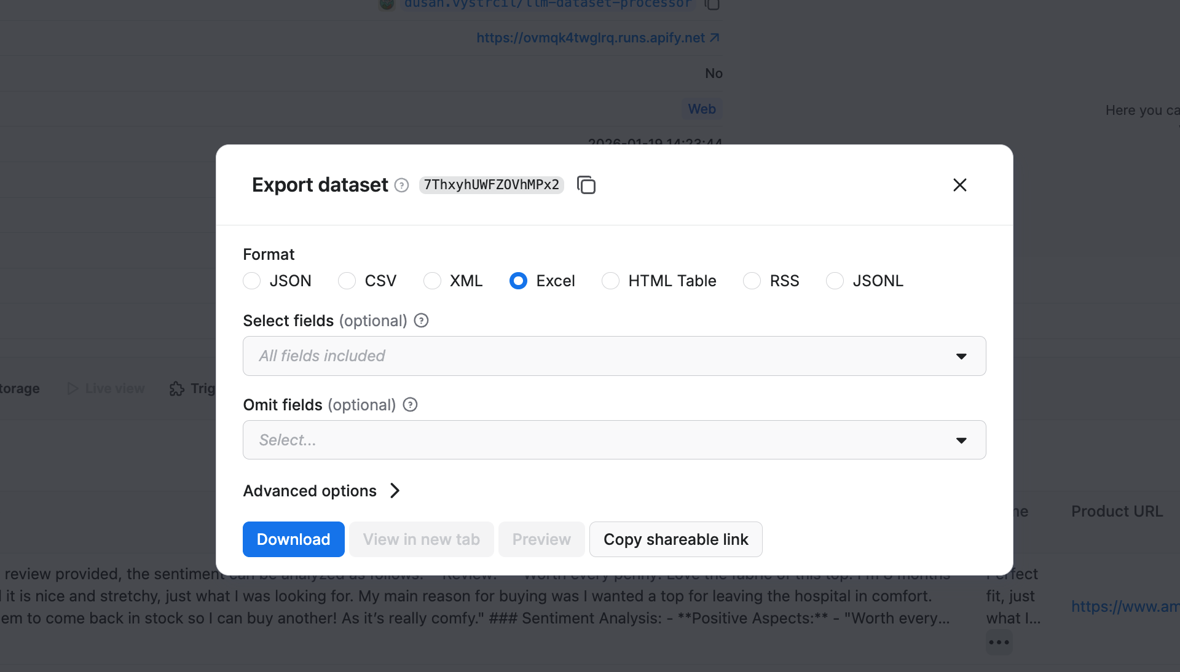Click Copy shareable link
The width and height of the screenshot is (1180, 672).
point(675,539)
